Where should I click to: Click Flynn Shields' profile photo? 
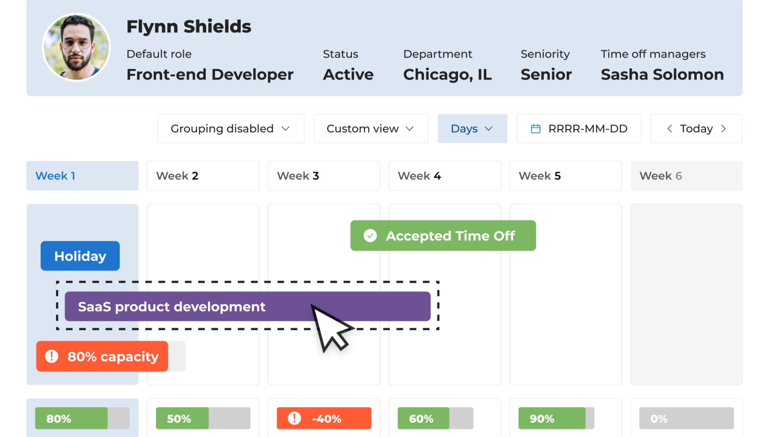pyautogui.click(x=76, y=47)
